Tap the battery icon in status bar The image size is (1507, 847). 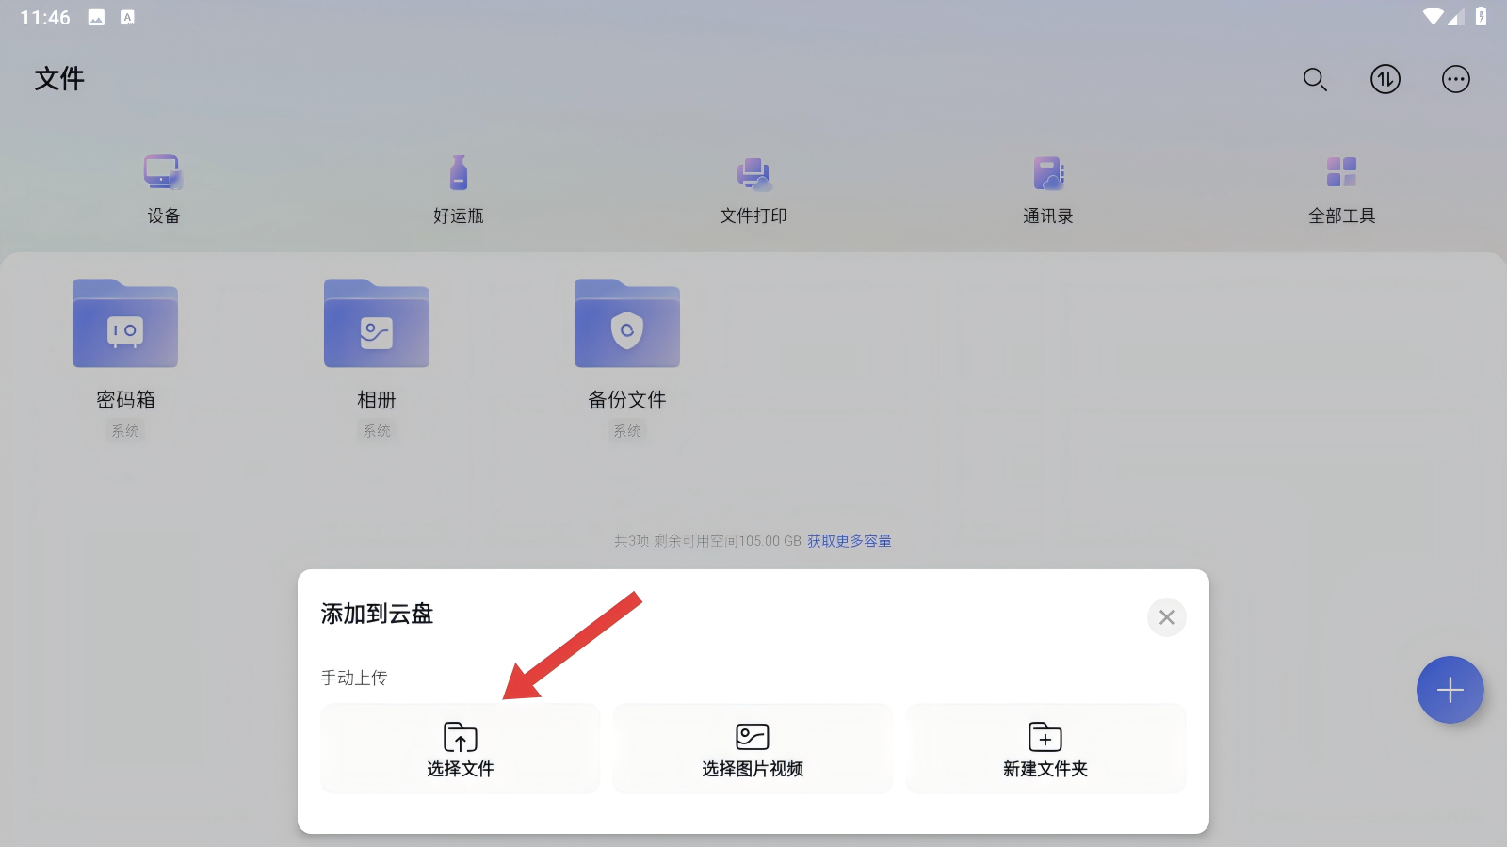[1481, 17]
